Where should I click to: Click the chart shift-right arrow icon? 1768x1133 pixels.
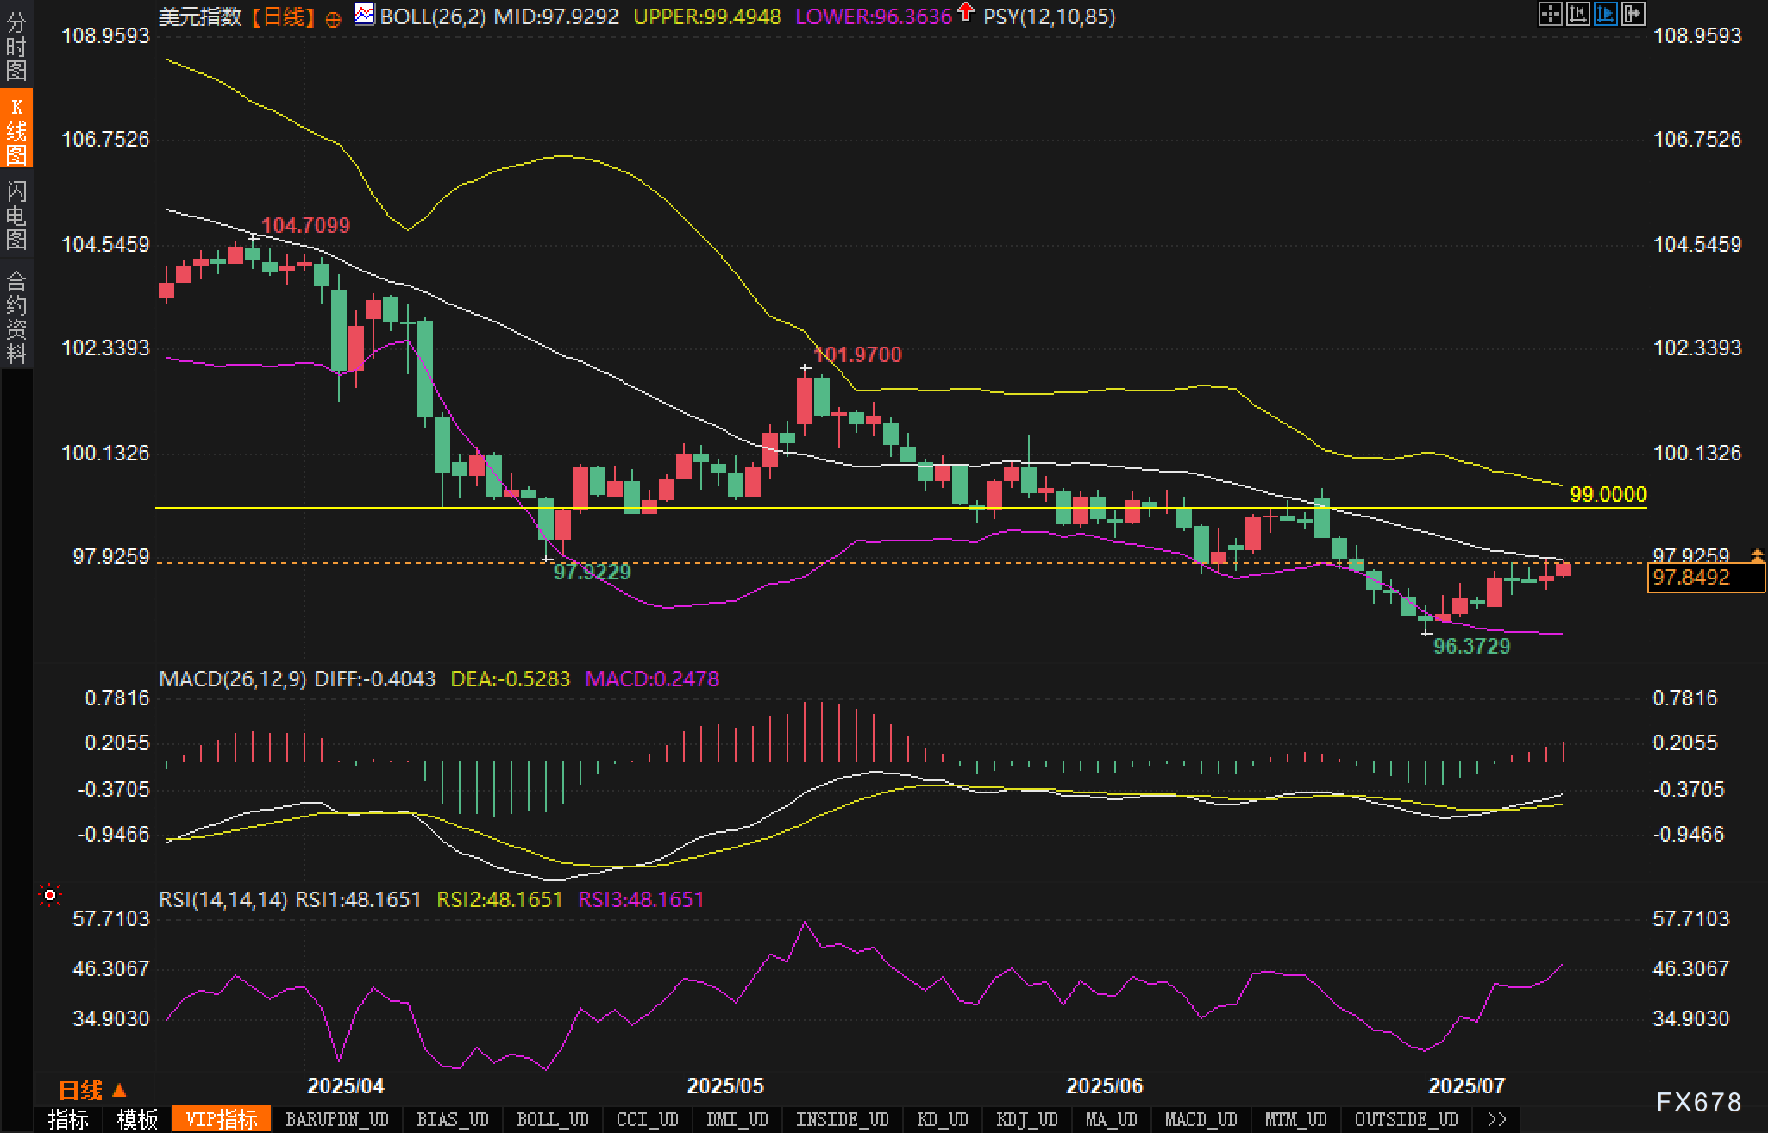click(x=1633, y=14)
